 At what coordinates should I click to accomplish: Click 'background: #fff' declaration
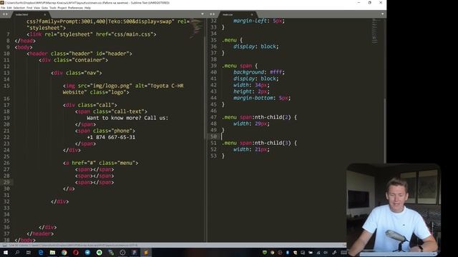(259, 72)
